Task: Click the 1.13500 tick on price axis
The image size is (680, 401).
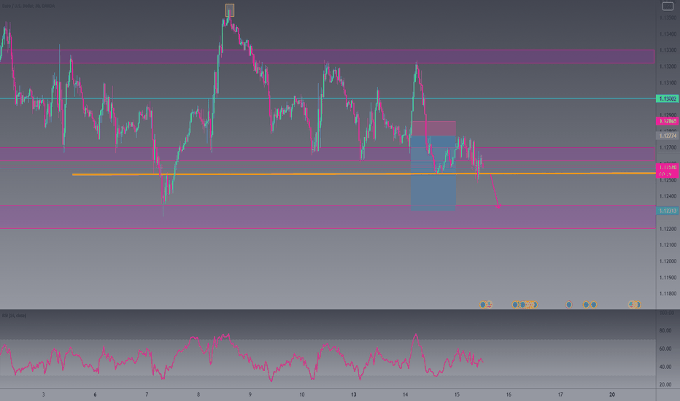Action: coord(668,17)
